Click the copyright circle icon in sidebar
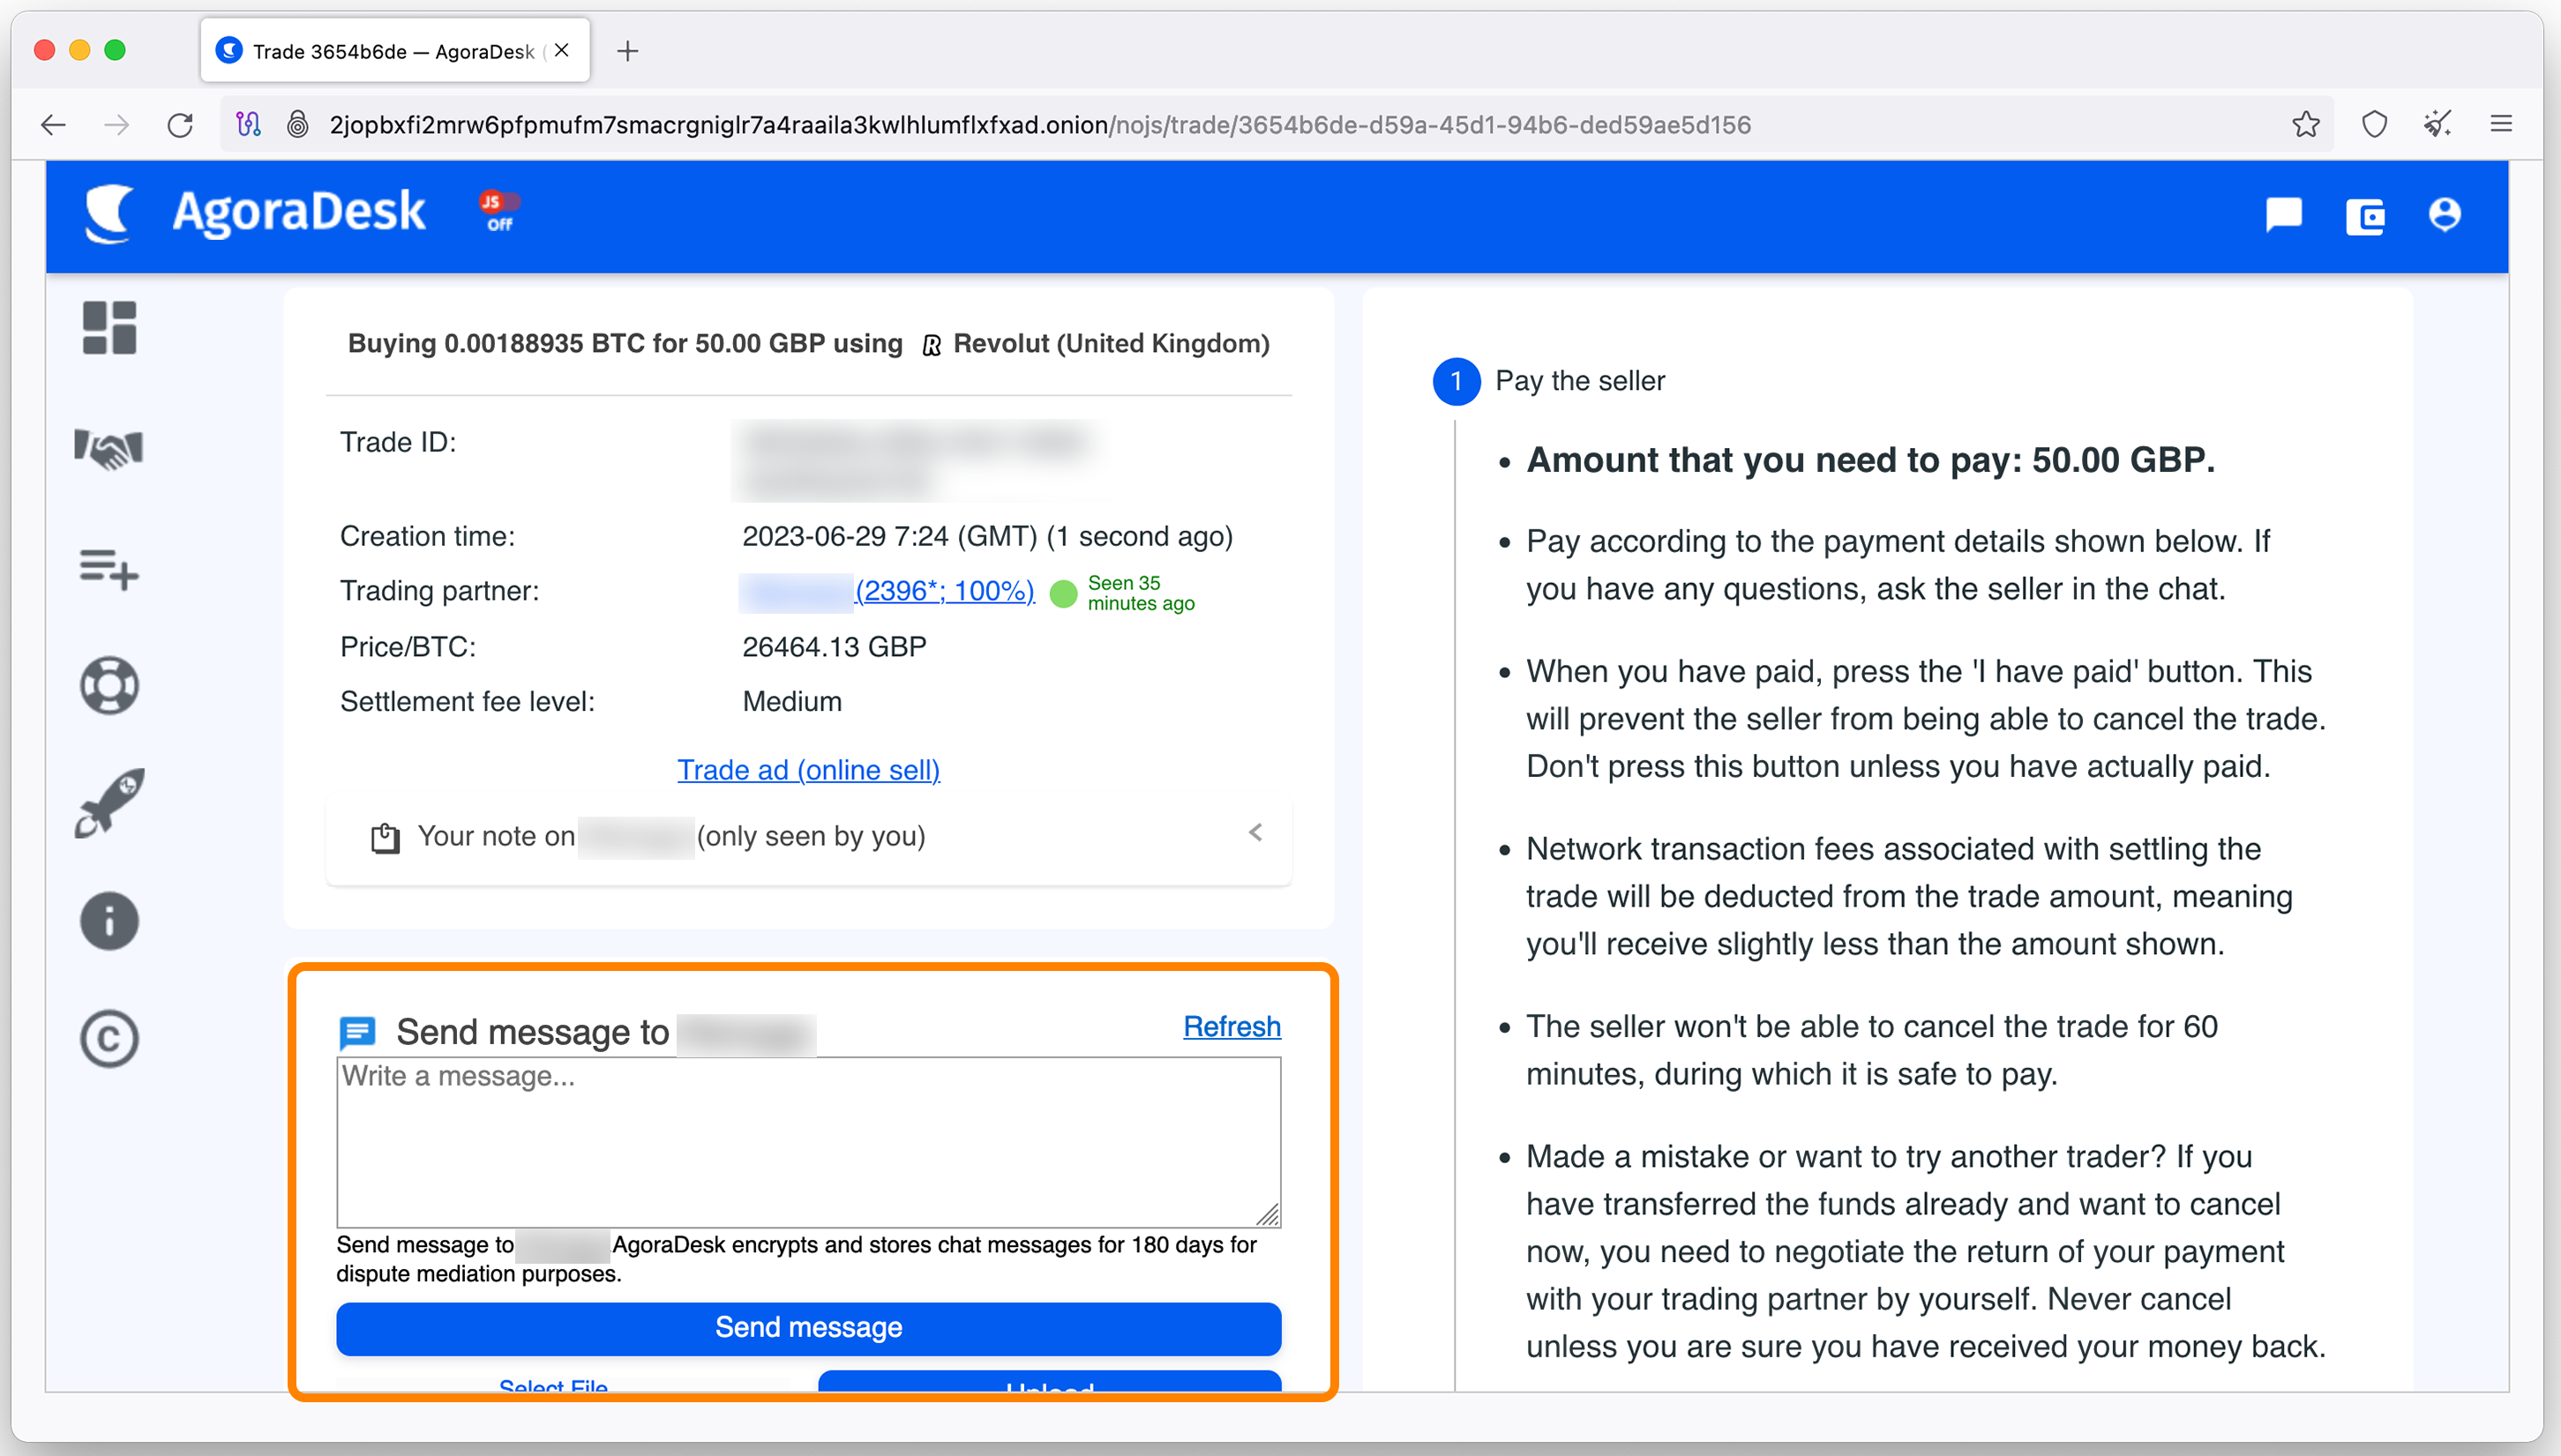 click(109, 1038)
